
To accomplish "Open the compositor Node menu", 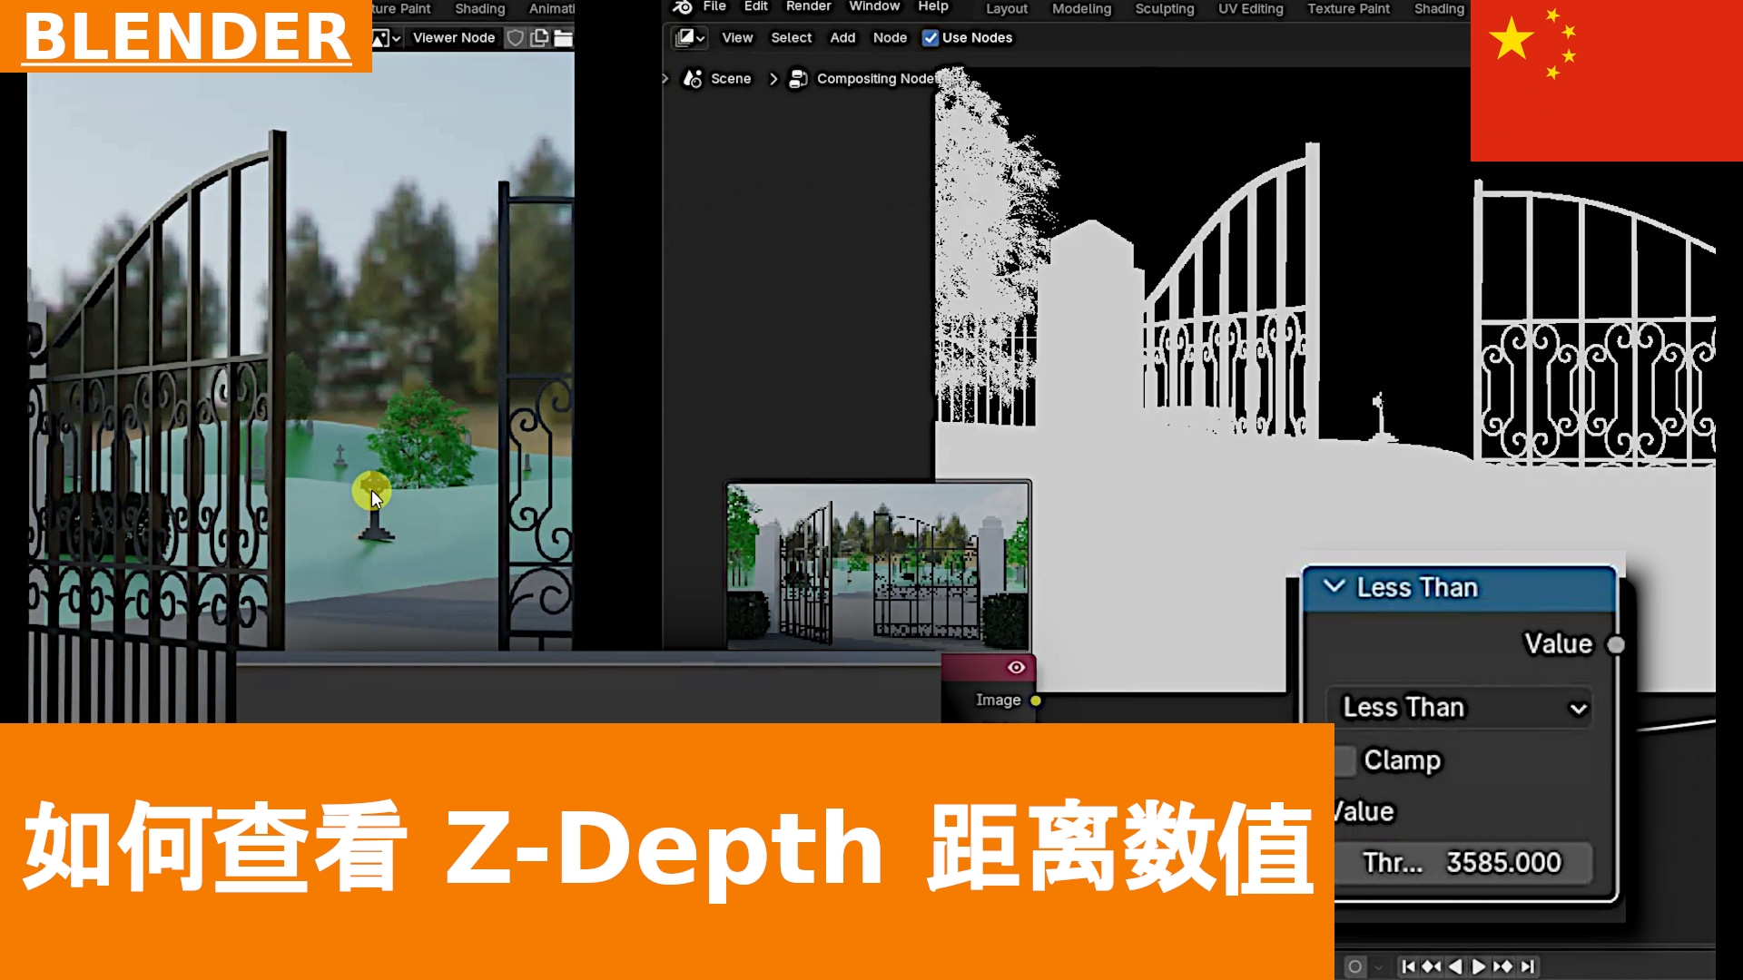I will 890,38.
